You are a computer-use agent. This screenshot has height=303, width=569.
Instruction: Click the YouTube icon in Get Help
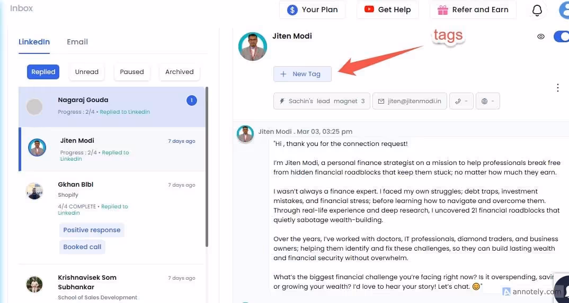tap(369, 10)
